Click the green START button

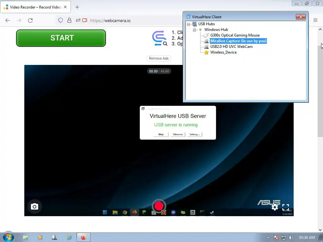click(61, 38)
